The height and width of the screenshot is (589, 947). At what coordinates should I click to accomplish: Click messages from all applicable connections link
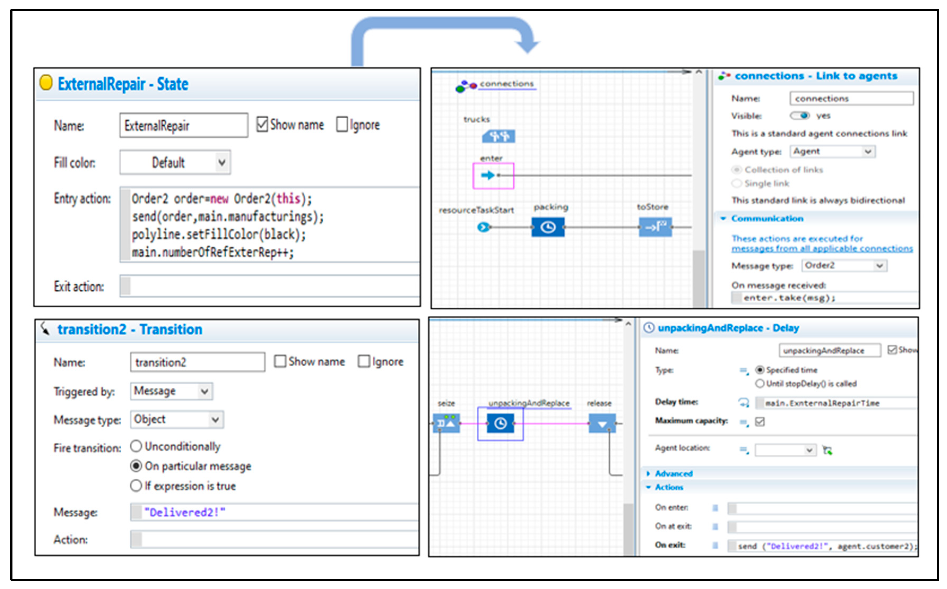(822, 249)
